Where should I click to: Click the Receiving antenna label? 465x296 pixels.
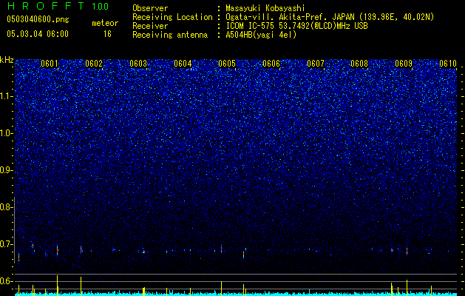tap(170, 35)
